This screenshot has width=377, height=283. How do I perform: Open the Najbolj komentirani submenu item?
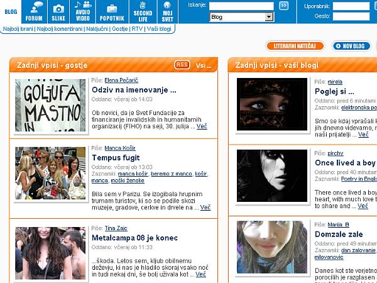click(60, 29)
